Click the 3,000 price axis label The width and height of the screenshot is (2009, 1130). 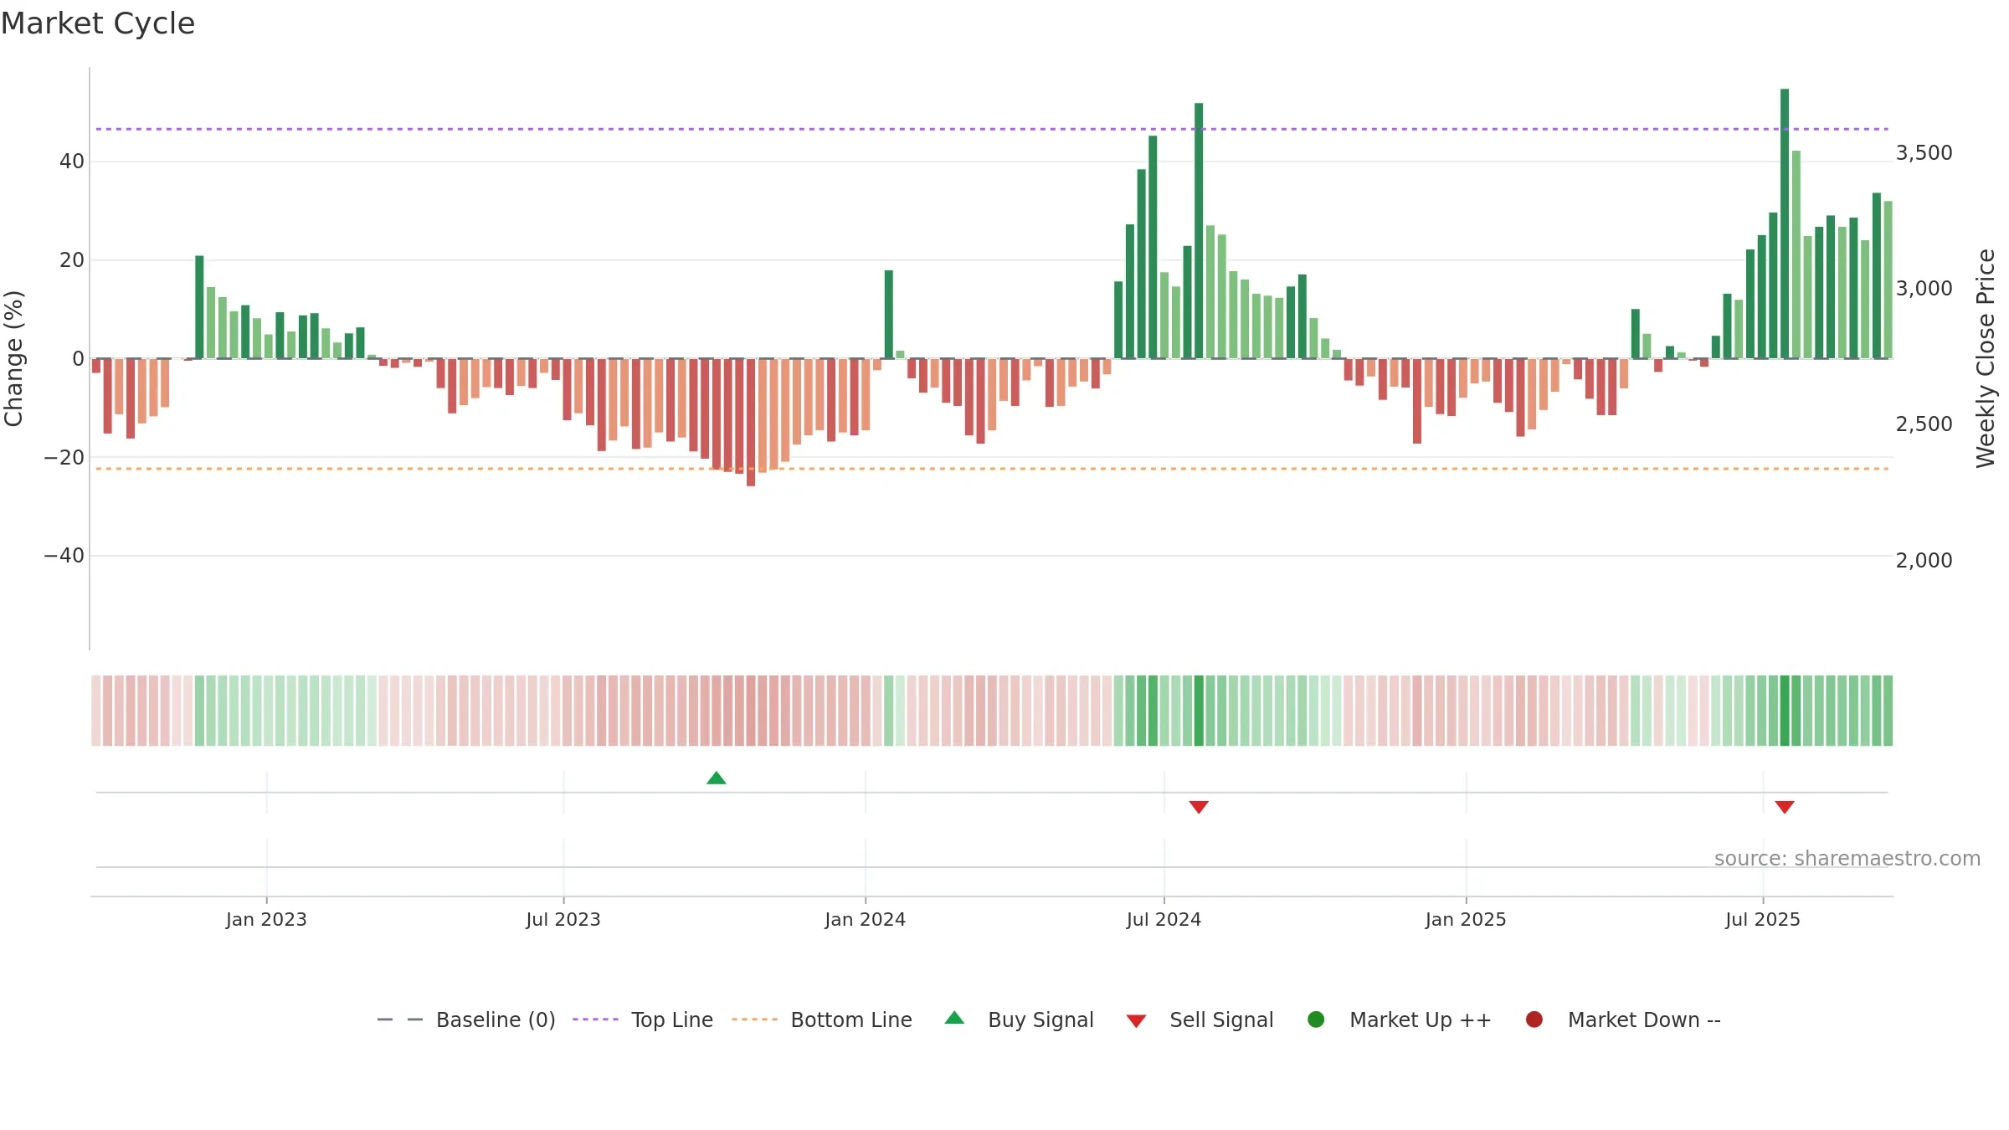pyautogui.click(x=1924, y=289)
